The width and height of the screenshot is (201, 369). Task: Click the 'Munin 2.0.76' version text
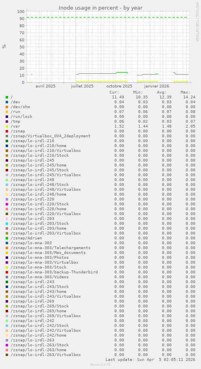[x=100, y=365]
